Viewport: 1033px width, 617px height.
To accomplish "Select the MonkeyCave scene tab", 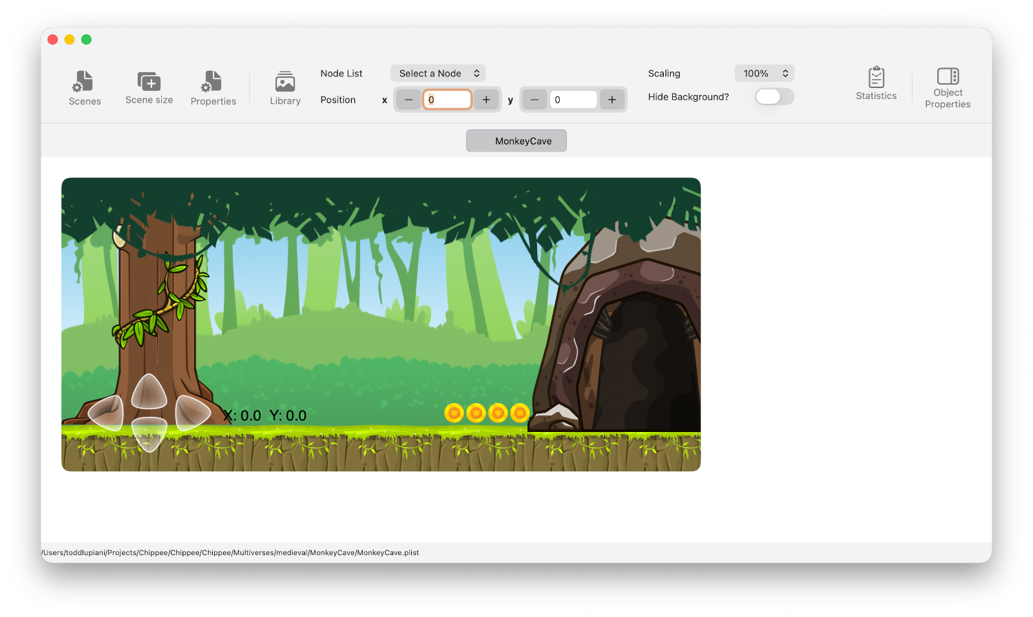I will coord(516,141).
